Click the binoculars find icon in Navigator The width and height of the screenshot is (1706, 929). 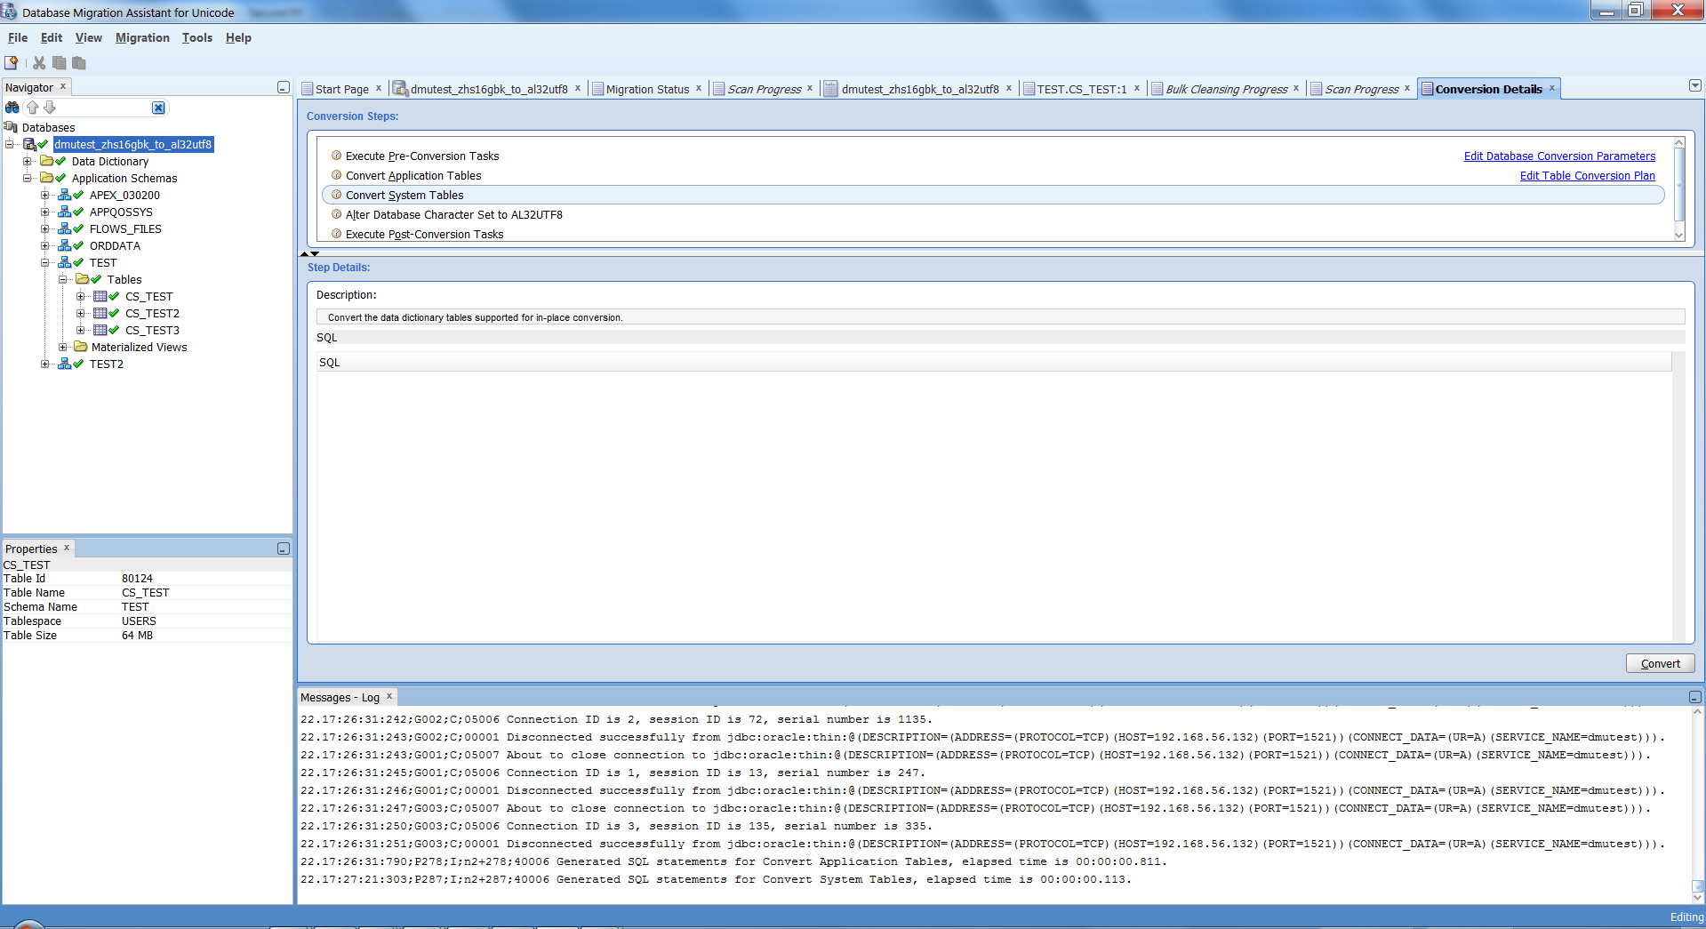[12, 108]
